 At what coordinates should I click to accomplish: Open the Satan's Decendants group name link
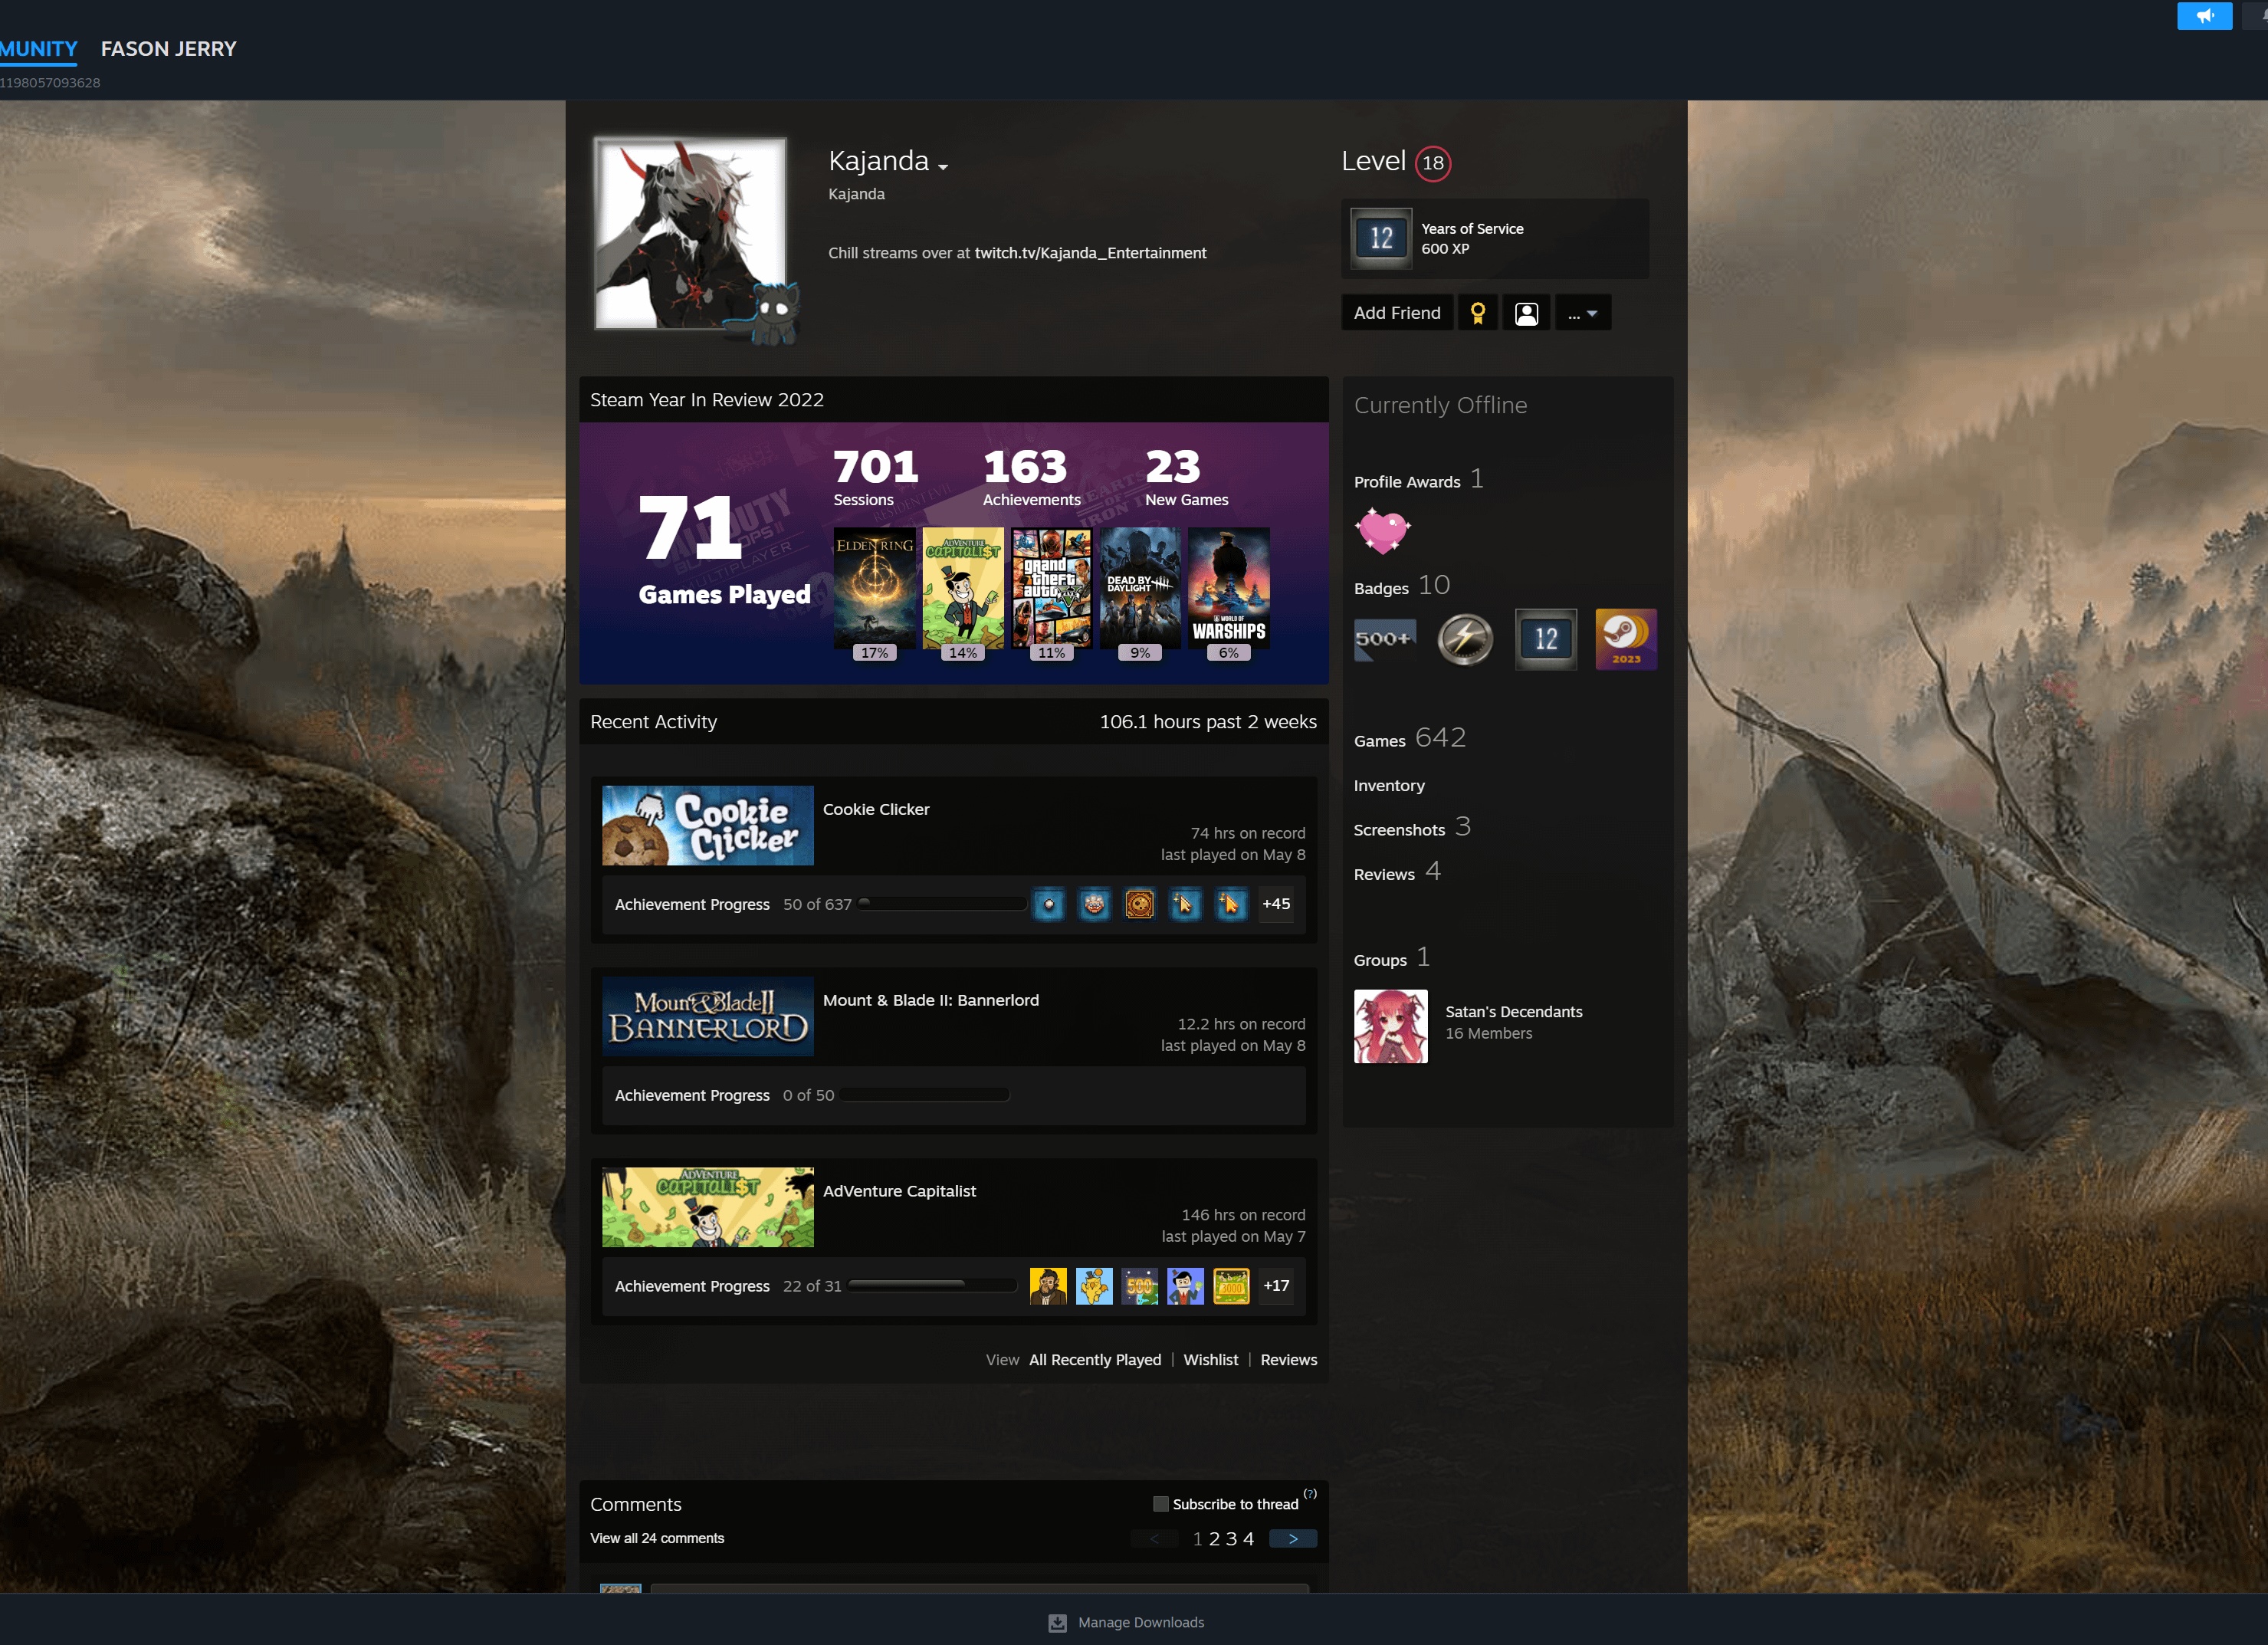tap(1513, 1012)
